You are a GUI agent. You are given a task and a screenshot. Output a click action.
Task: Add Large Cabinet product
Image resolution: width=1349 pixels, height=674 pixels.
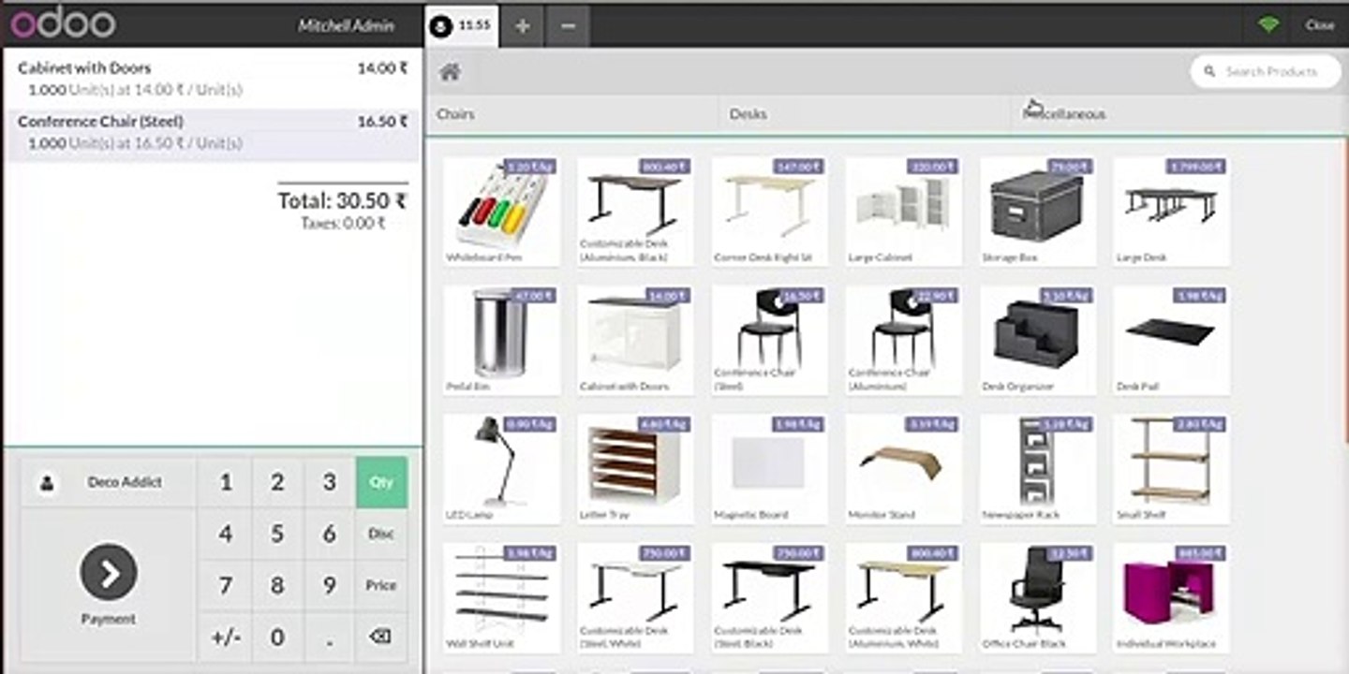pyautogui.click(x=903, y=212)
